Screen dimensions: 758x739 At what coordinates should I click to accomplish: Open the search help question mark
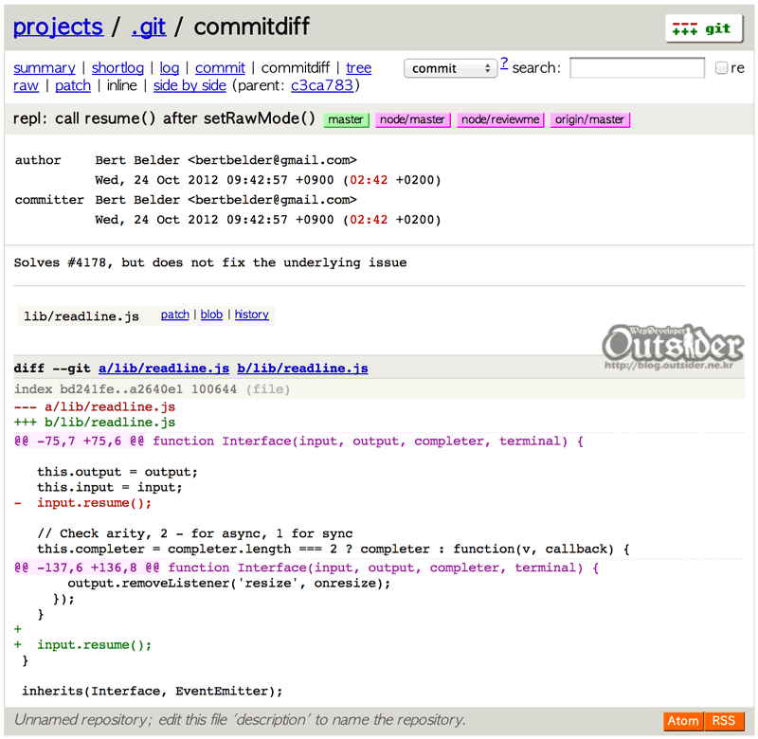pos(504,63)
